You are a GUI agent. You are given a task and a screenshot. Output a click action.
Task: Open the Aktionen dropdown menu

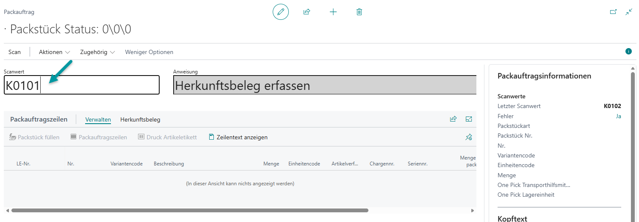[x=54, y=52]
